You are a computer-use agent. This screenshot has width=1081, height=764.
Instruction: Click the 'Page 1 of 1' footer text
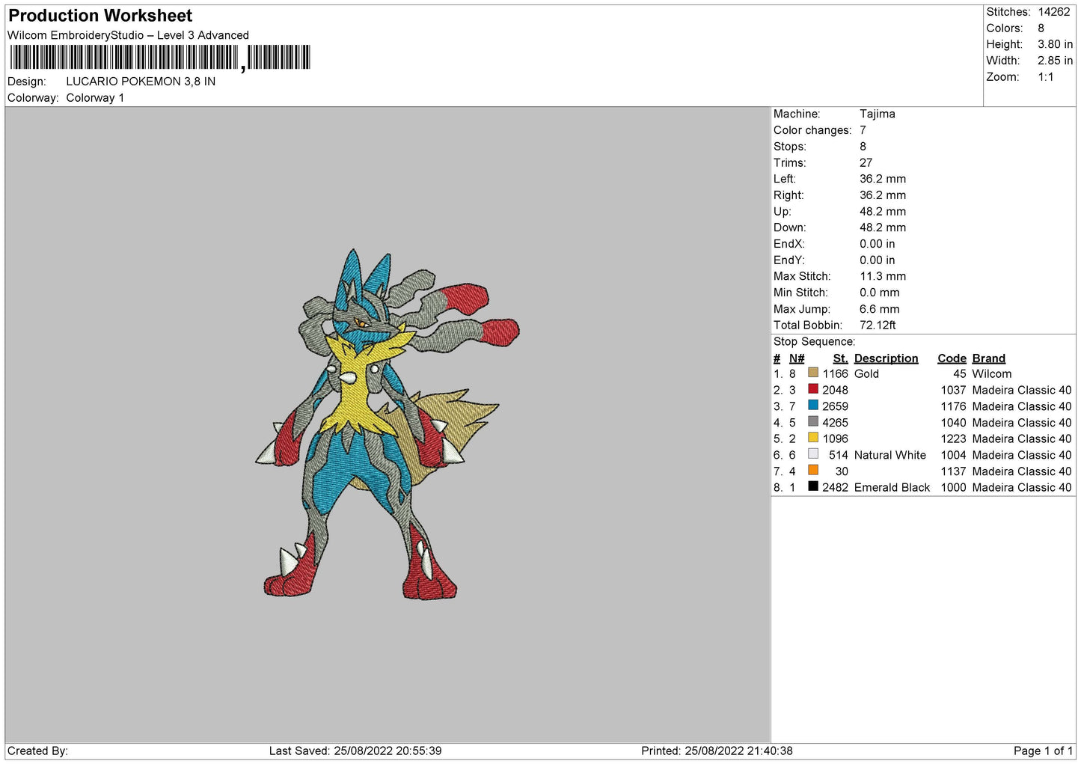pyautogui.click(x=1043, y=751)
